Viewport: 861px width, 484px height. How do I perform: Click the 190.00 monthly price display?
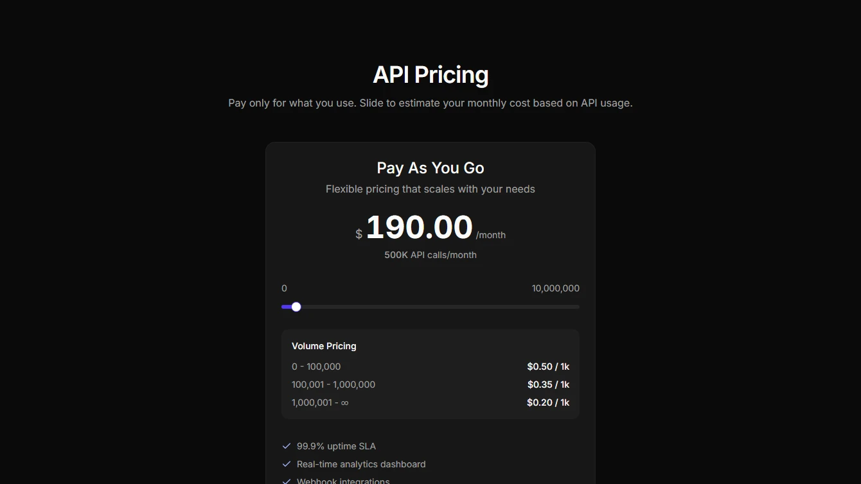pos(418,227)
